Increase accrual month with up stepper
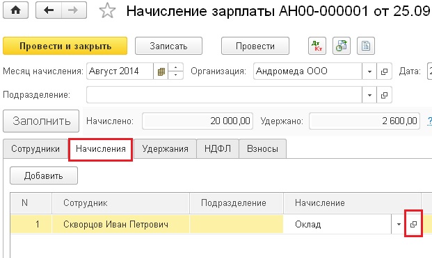The image size is (432, 258). point(176,67)
